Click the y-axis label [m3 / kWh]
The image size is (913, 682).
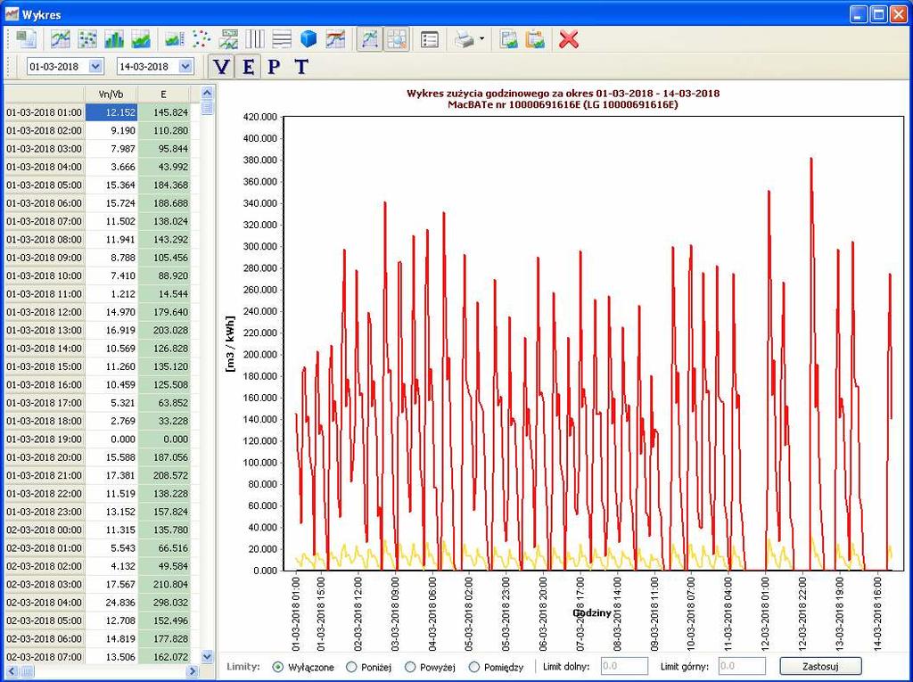coord(231,344)
